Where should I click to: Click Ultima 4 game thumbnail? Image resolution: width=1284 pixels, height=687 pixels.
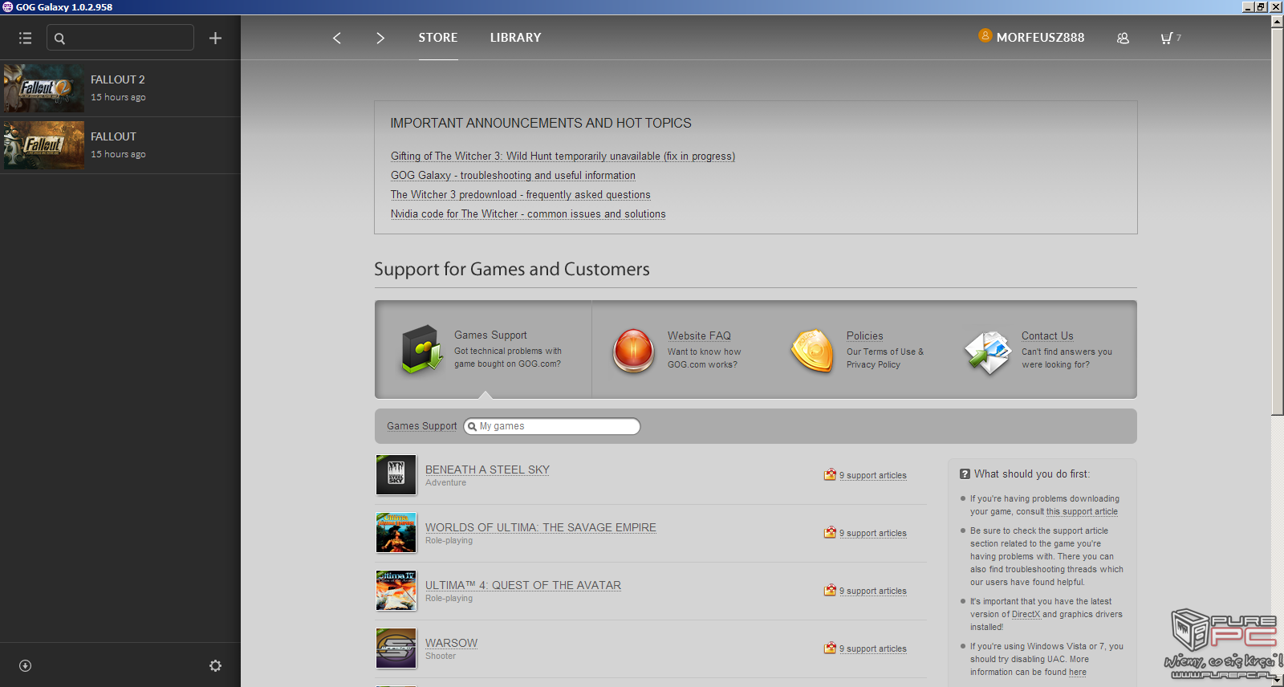pos(396,591)
